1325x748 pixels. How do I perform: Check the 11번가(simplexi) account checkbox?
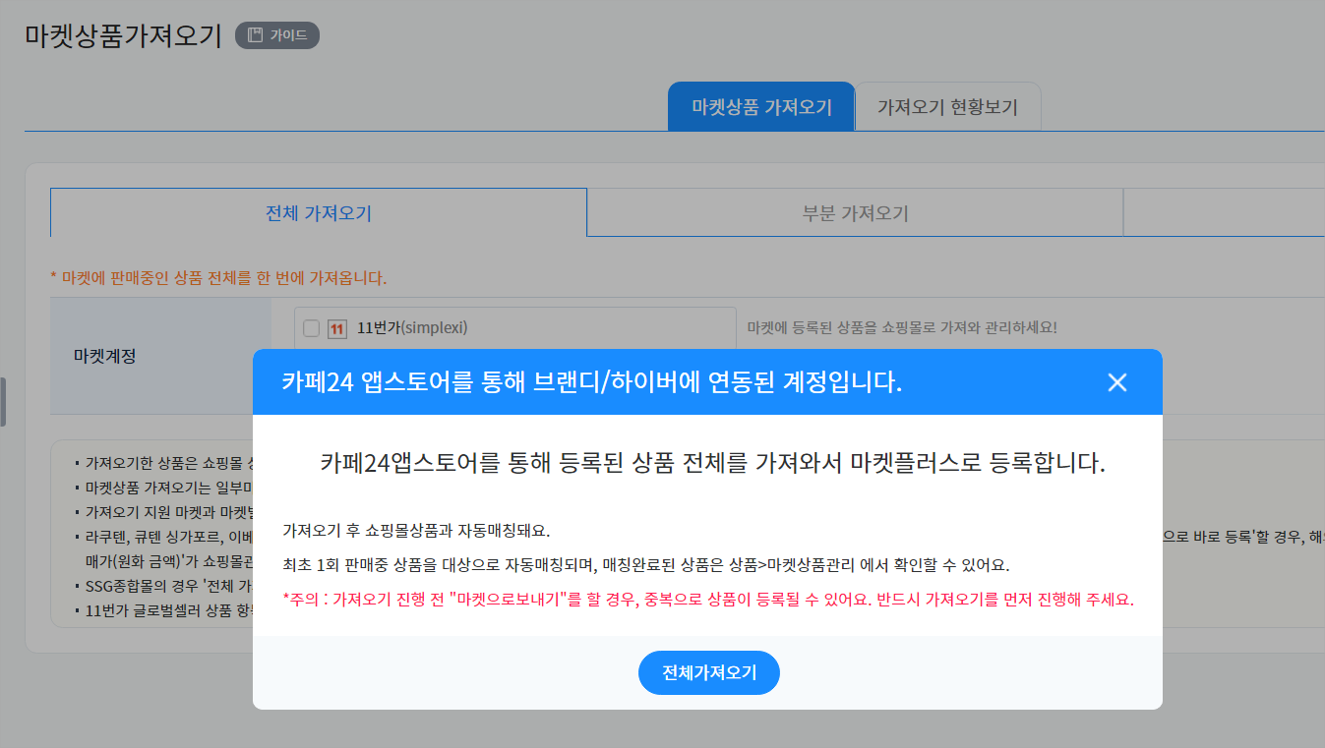click(311, 328)
